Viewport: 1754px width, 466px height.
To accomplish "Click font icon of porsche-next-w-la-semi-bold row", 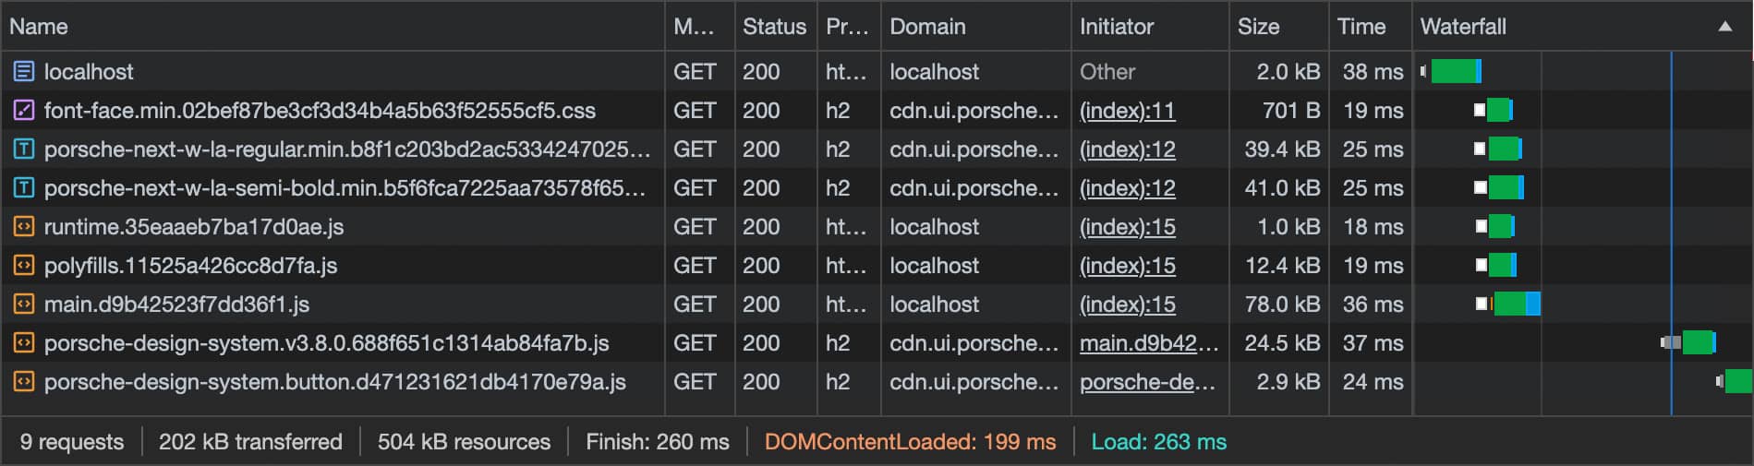I will (x=24, y=187).
